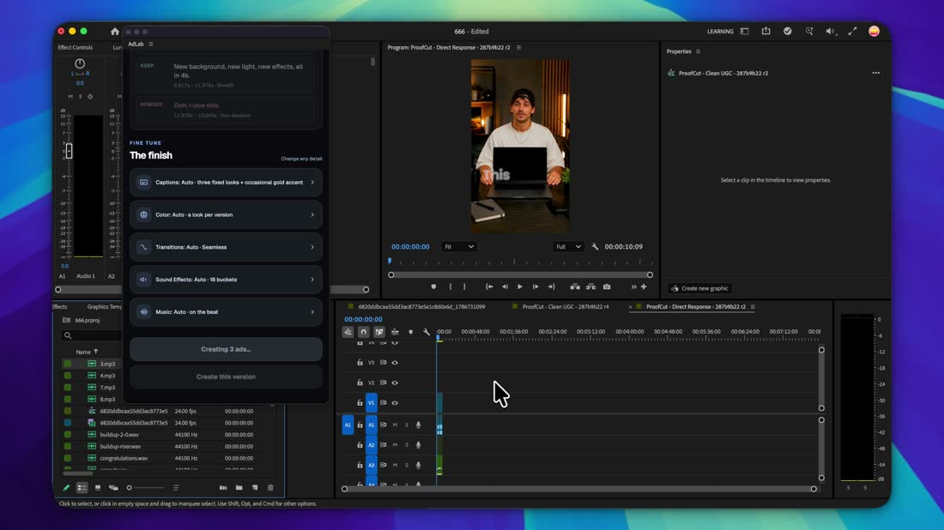Image resolution: width=944 pixels, height=530 pixels.
Task: Click the audio mixer volume fader
Action: pos(70,151)
